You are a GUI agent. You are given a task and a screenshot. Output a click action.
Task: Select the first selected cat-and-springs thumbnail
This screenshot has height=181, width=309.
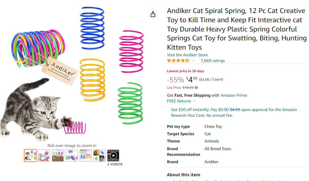30,156
